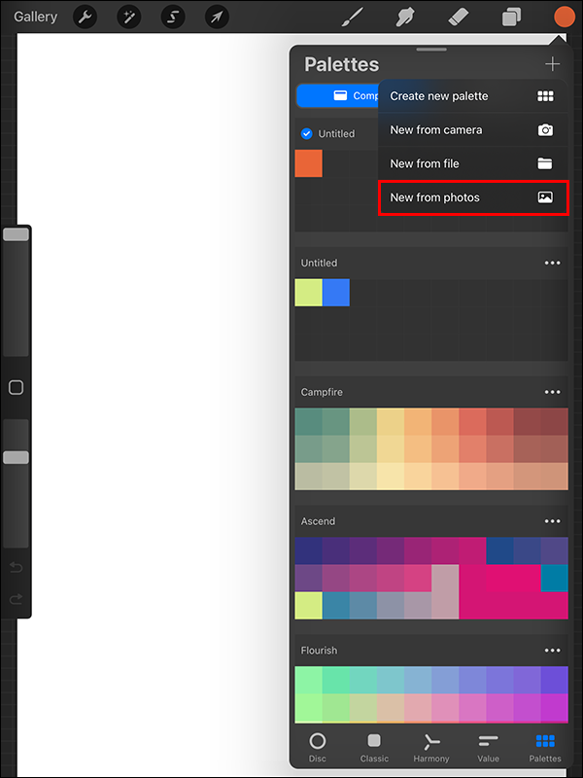Pick the teal swatch in Ascend palette
583x778 pixels.
[554, 578]
